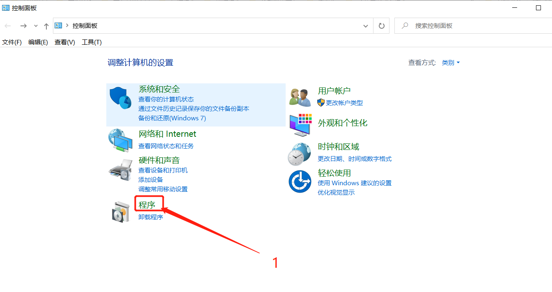Open 用户帐户 category heading
This screenshot has width=552, height=292.
(334, 91)
